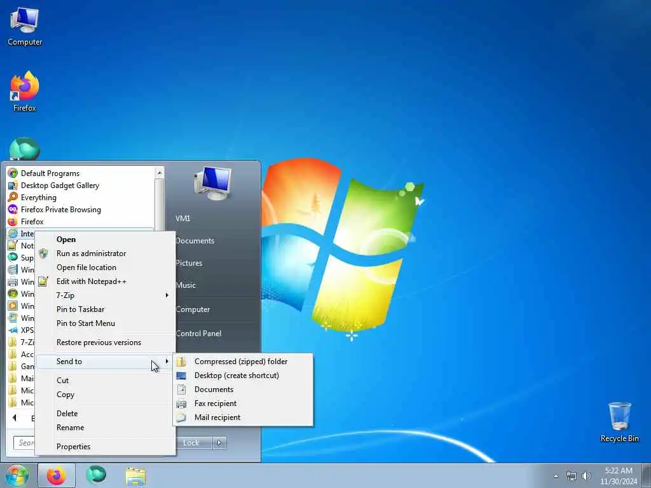The height and width of the screenshot is (488, 651).
Task: Click the Back arrow in programs list
Action: click(x=15, y=418)
